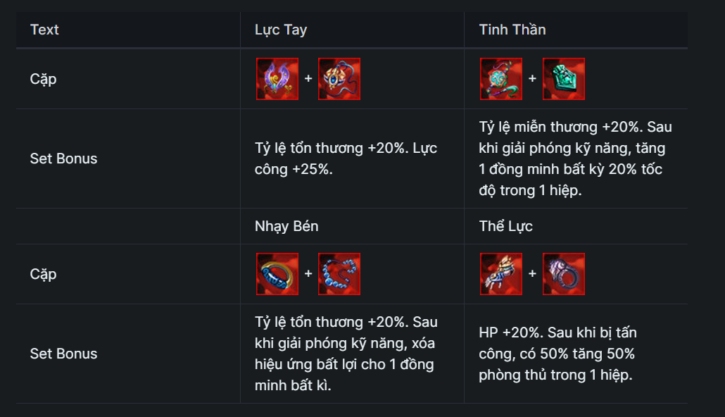Viewport: 725px width, 417px height.
Task: Click the "Thể Lực" set name
Action: click(x=505, y=226)
